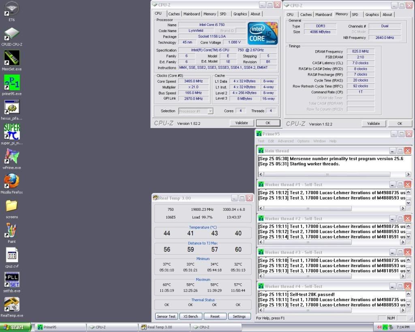
Task: Click OK in right CPU-Z window
Action: (400, 123)
